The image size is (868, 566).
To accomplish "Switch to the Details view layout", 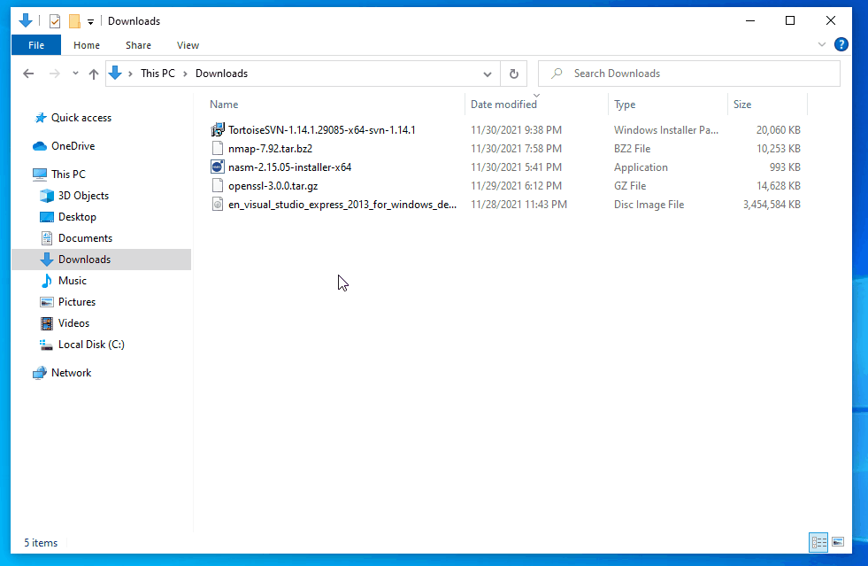I will point(818,541).
